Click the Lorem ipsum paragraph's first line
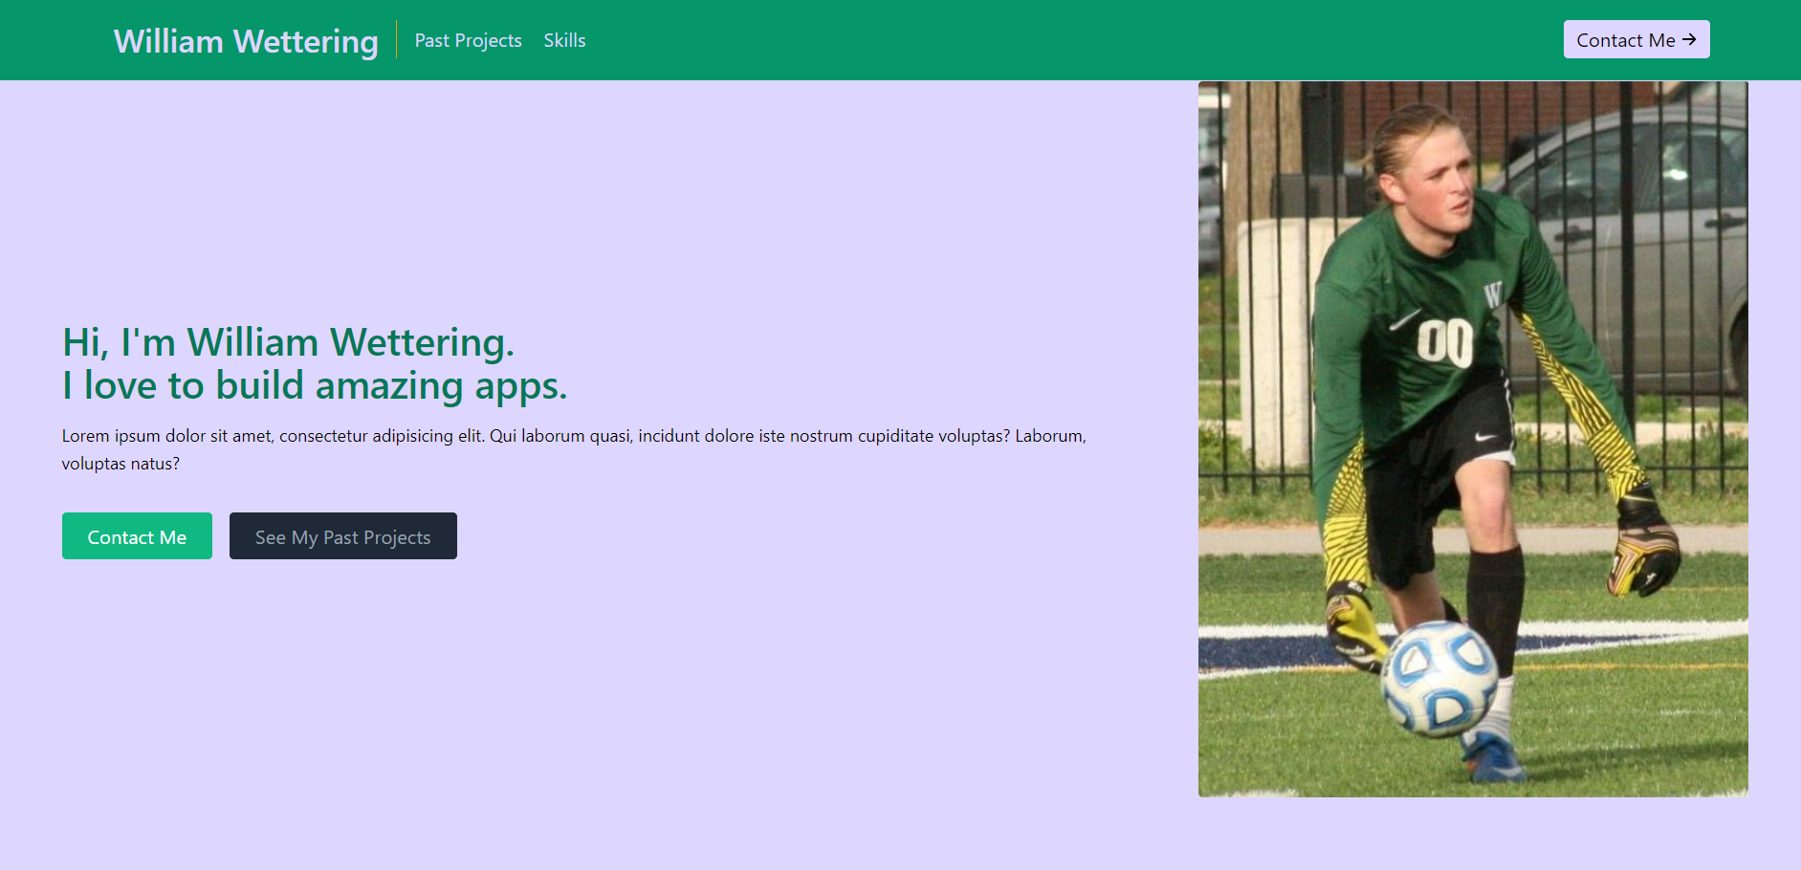 574,436
